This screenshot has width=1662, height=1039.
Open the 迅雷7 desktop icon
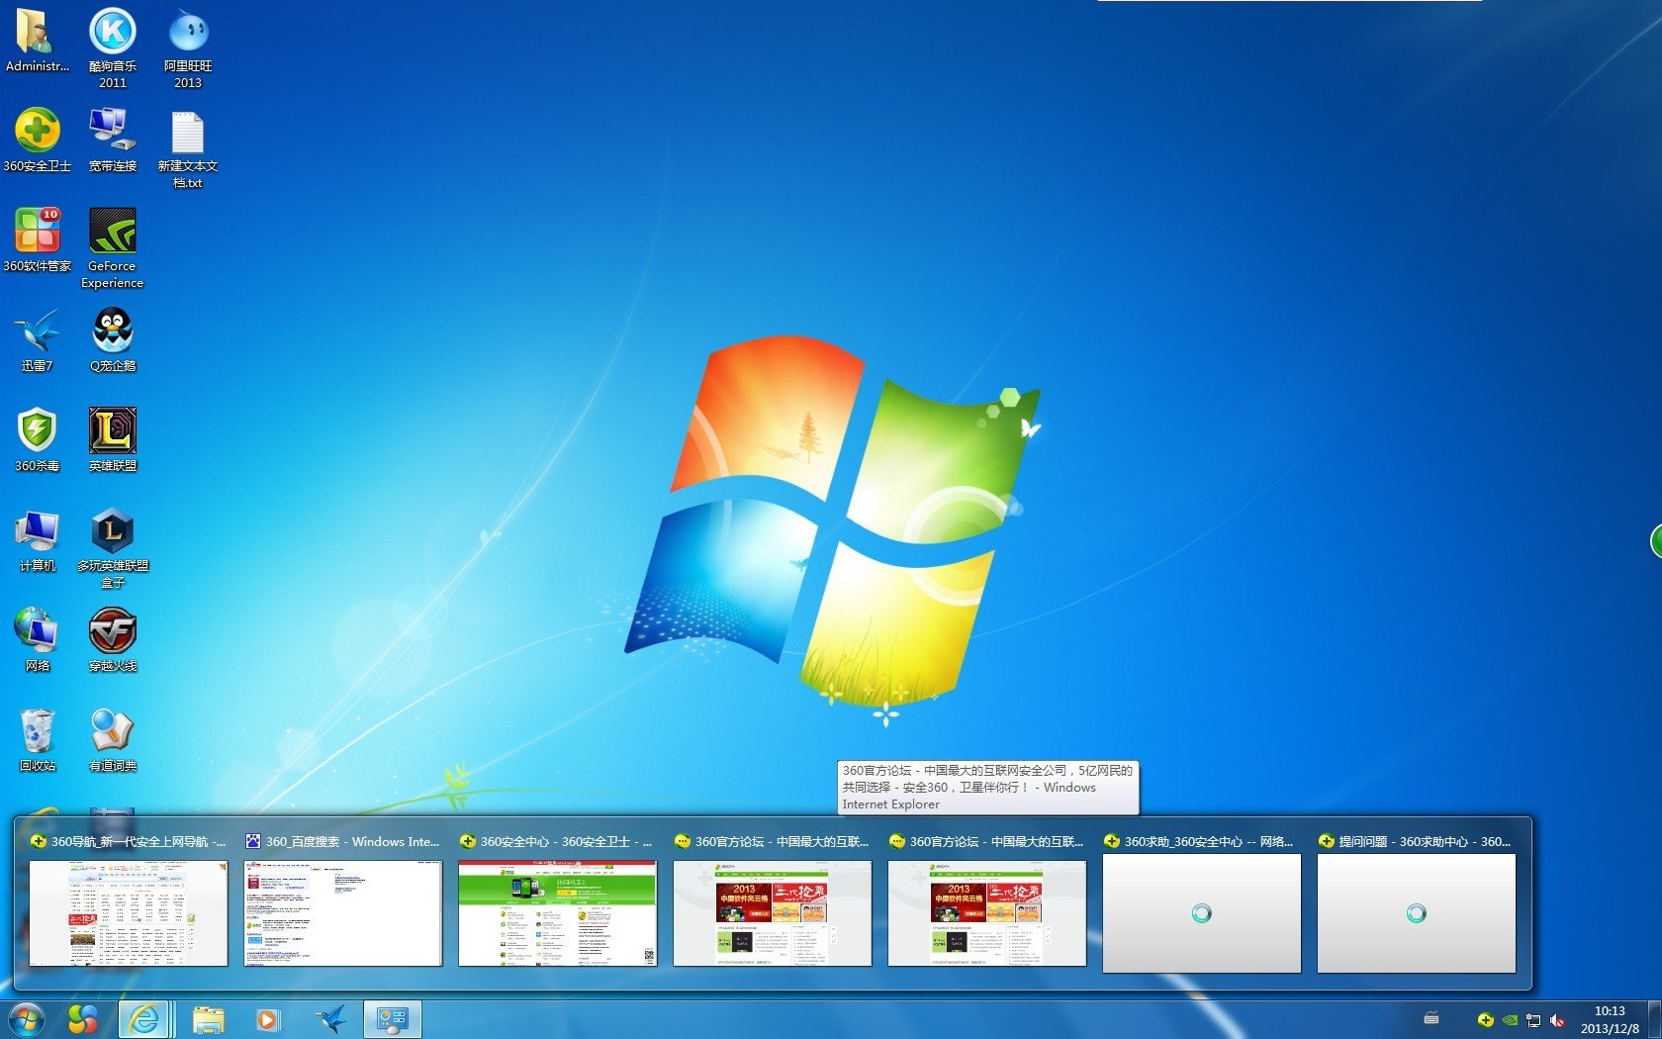point(38,331)
